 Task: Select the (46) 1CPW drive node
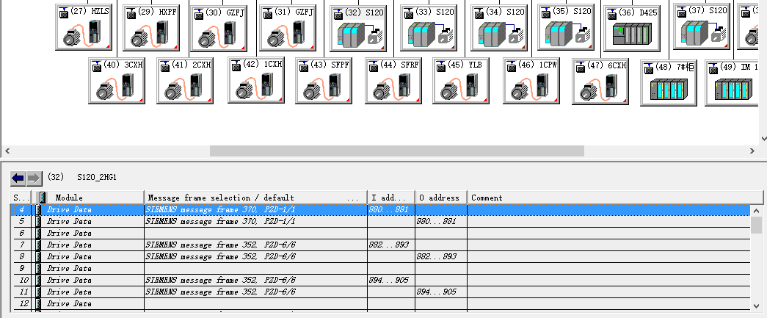tap(531, 81)
